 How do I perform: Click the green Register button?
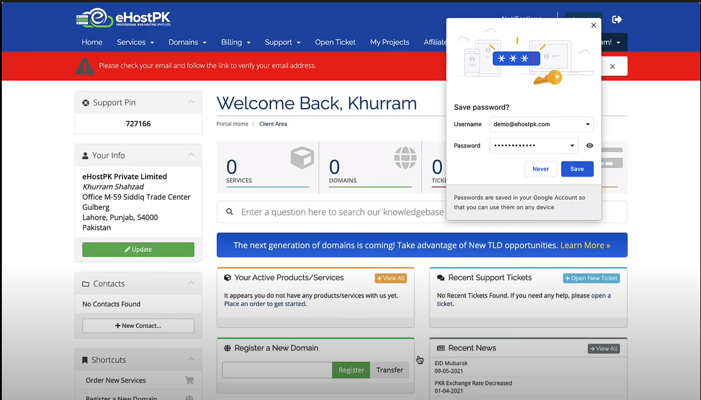click(x=351, y=370)
